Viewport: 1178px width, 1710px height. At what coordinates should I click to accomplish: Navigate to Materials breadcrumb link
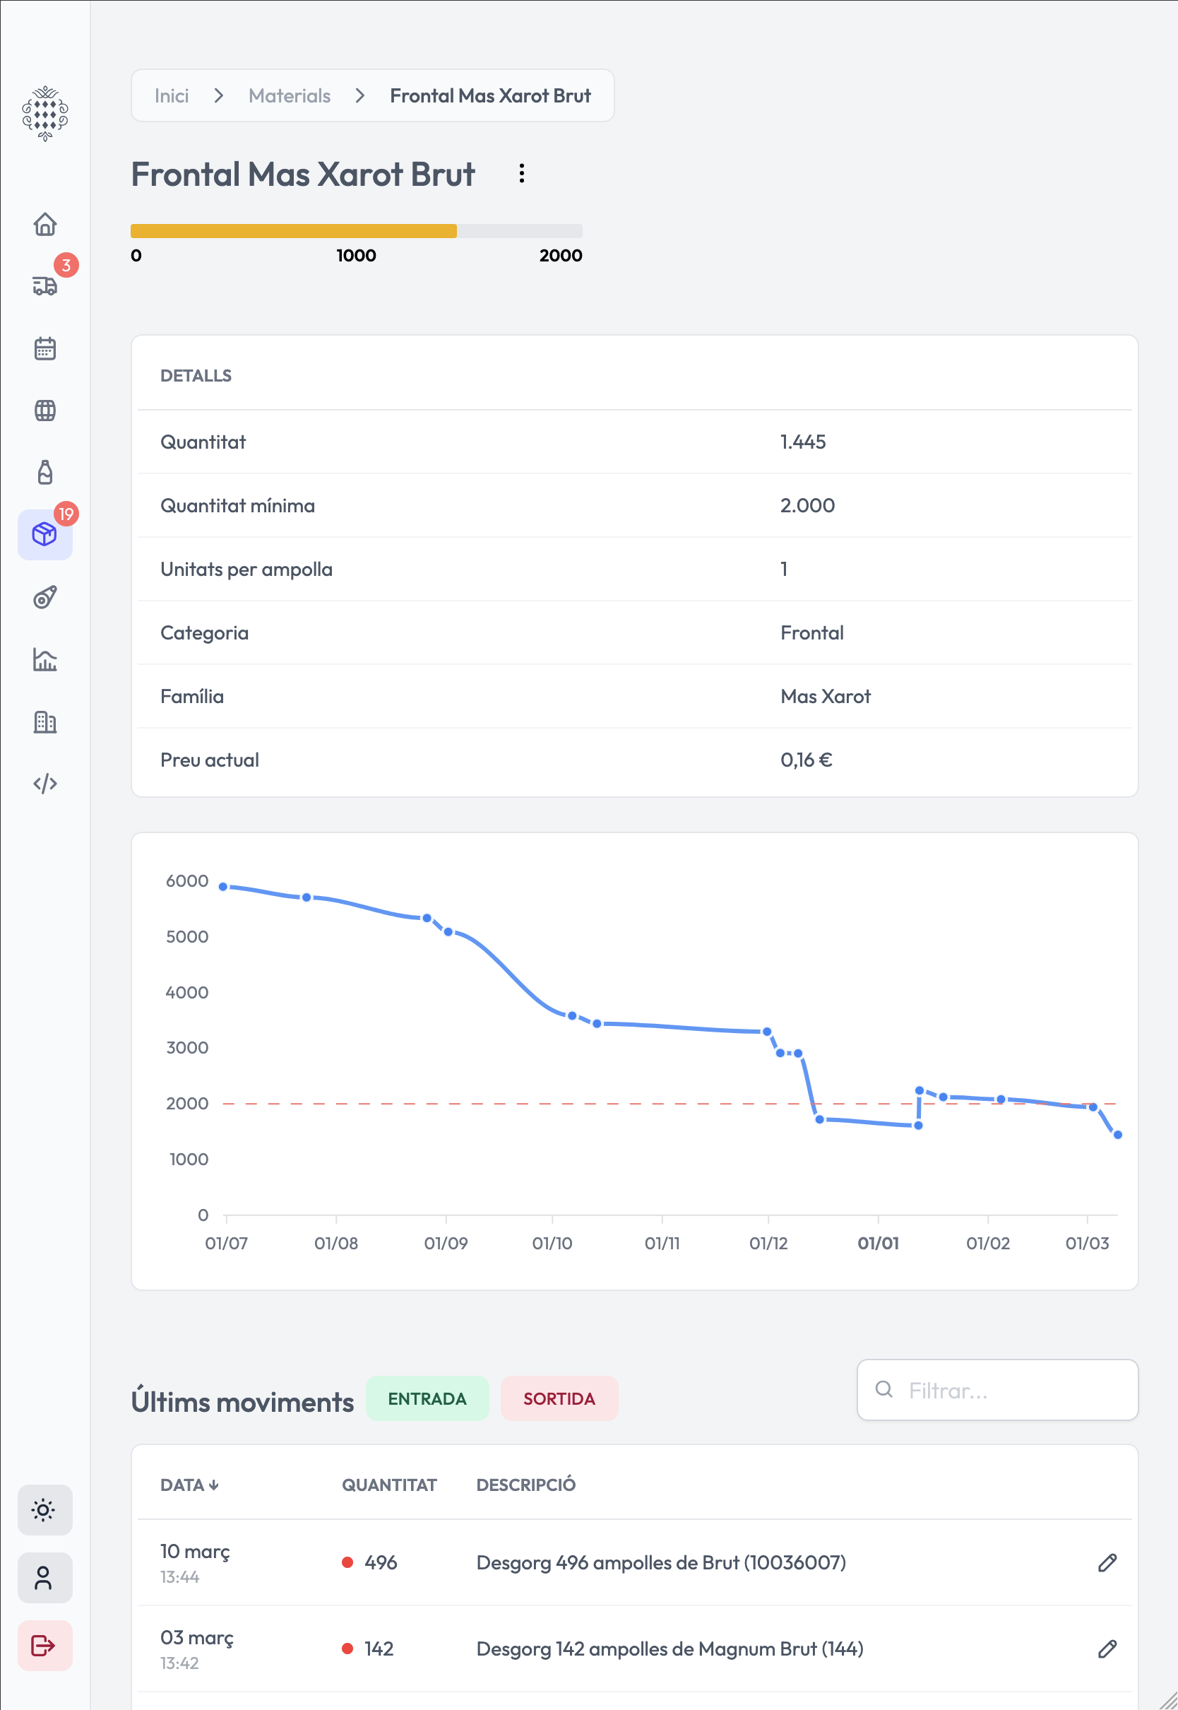coord(290,96)
